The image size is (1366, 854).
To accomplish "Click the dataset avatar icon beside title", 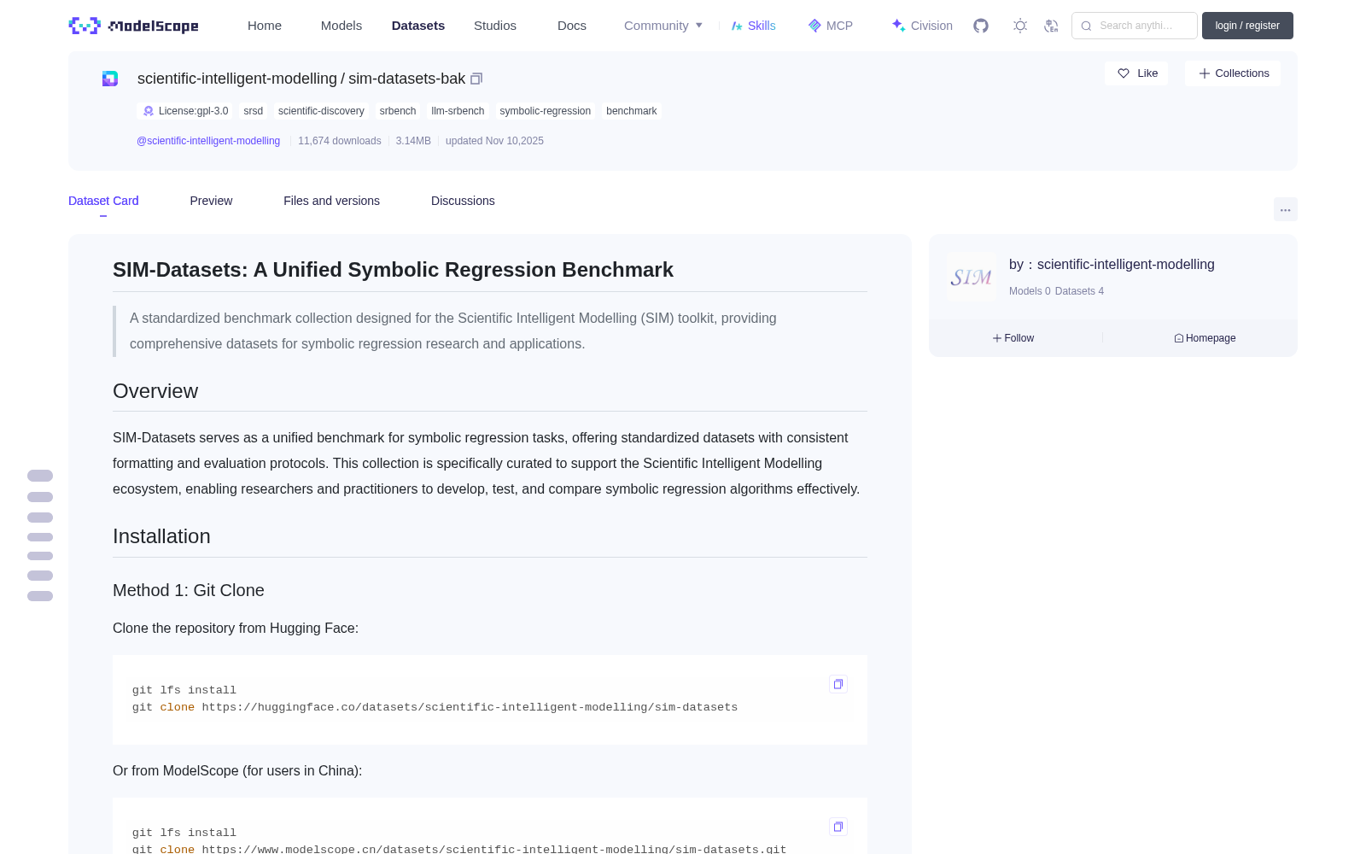I will pyautogui.click(x=110, y=79).
